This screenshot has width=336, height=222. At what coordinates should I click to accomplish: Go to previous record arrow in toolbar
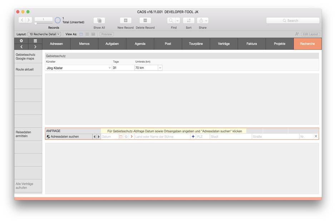click(22, 20)
